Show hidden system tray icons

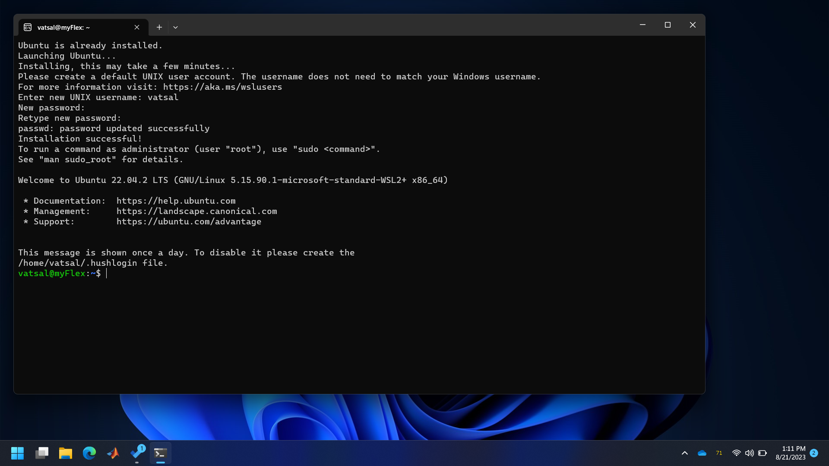685,453
